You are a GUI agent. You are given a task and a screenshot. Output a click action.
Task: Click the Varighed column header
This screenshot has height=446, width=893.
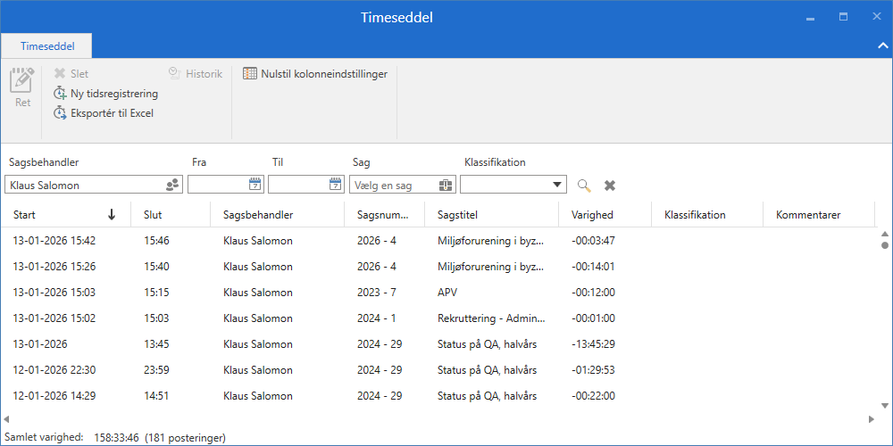click(592, 215)
